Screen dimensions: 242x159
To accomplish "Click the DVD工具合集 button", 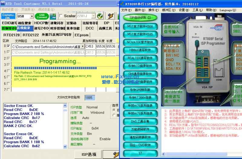I will point(140,121).
